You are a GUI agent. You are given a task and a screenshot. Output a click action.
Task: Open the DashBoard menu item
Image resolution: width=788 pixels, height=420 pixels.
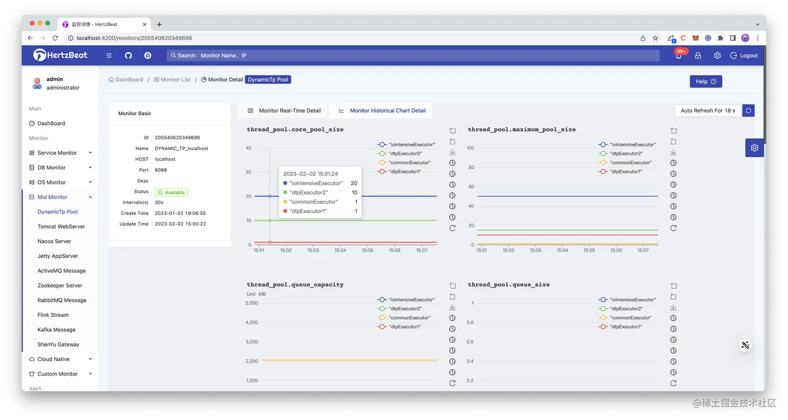51,123
